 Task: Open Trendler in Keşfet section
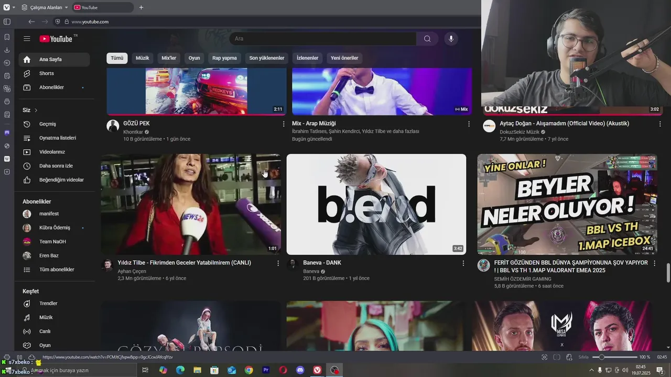(x=55, y=304)
